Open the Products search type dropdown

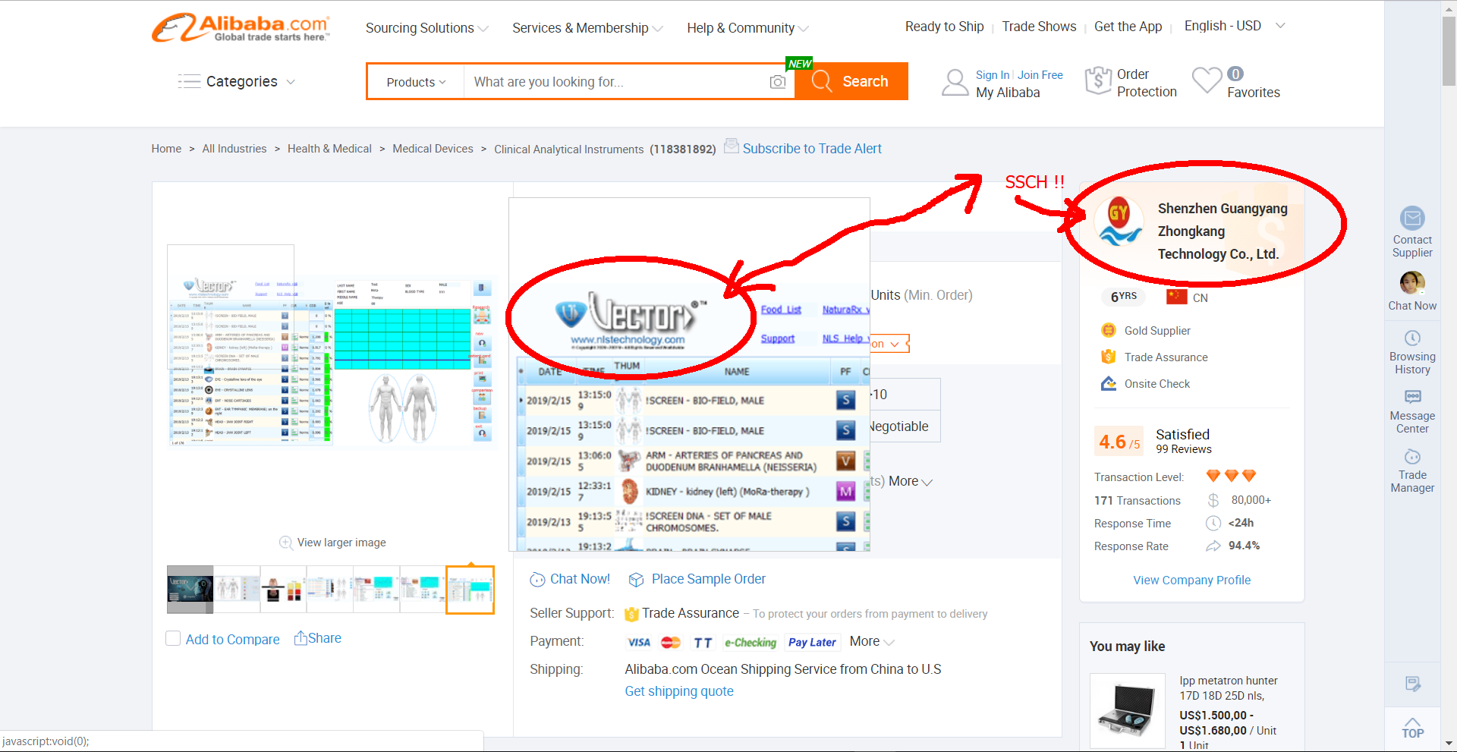click(x=416, y=82)
